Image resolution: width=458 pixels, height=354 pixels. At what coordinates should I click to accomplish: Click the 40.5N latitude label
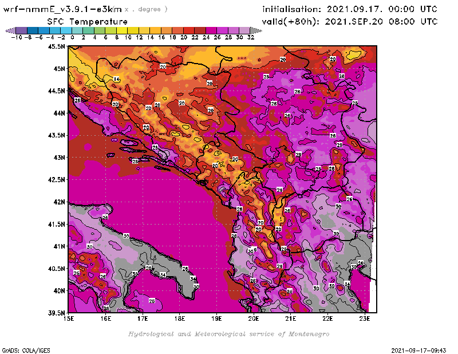[x=56, y=269]
